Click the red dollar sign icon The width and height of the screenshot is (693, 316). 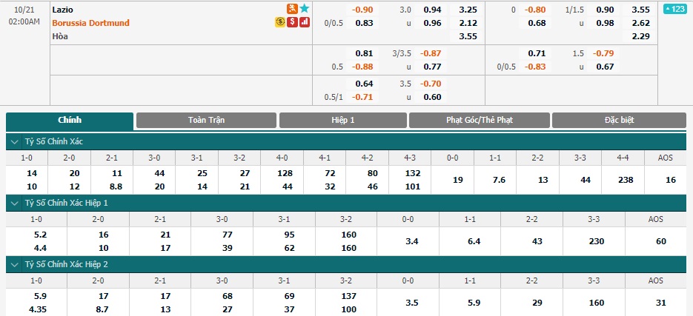point(292,22)
